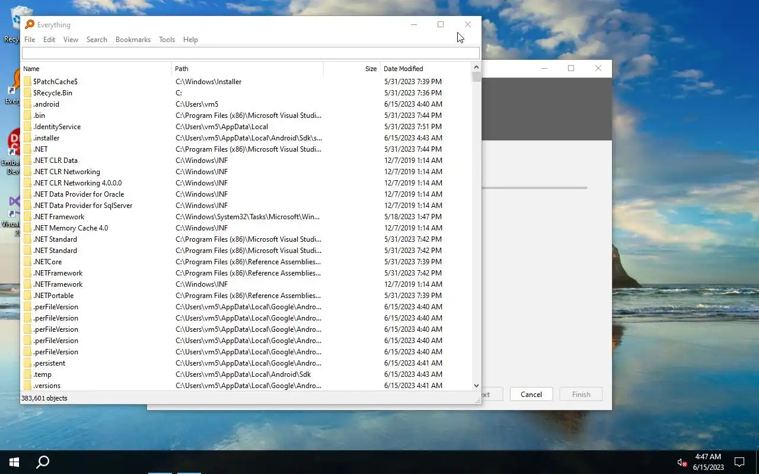Open the Help menu
The width and height of the screenshot is (759, 474).
pyautogui.click(x=190, y=40)
